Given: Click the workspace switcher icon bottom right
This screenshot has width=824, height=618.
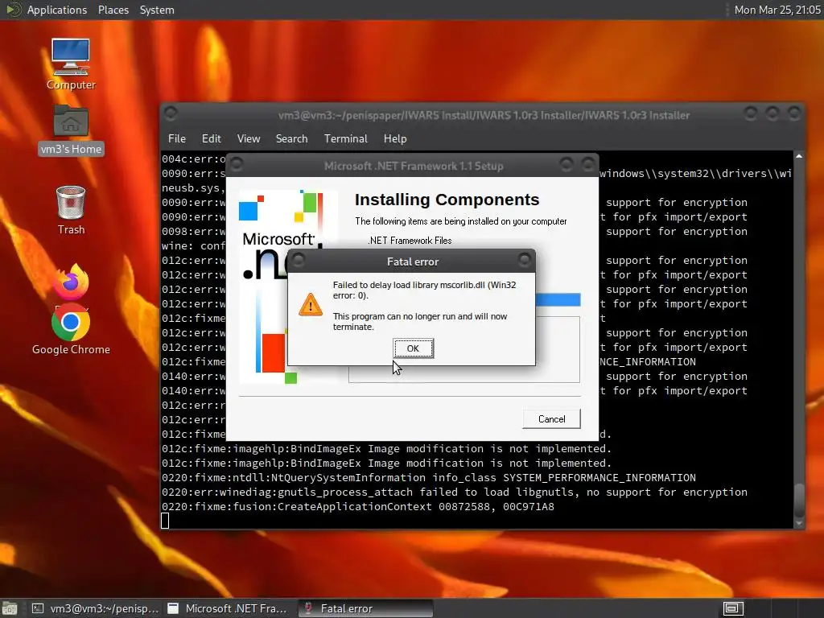Looking at the screenshot, I should 733,608.
